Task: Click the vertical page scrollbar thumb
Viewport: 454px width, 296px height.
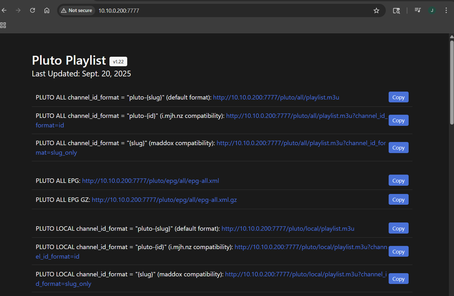Action: pyautogui.click(x=451, y=82)
